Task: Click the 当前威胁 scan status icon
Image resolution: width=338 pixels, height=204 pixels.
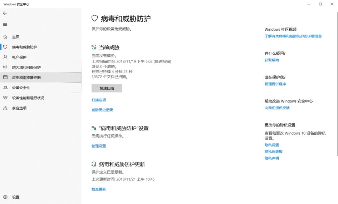Action: pyautogui.click(x=94, y=47)
